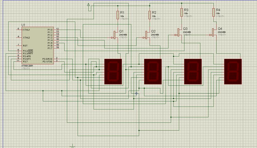The height and width of the screenshot is (148, 257).
Task: Click the P3.5/T1 pin label
Action: click(x=27, y=59)
